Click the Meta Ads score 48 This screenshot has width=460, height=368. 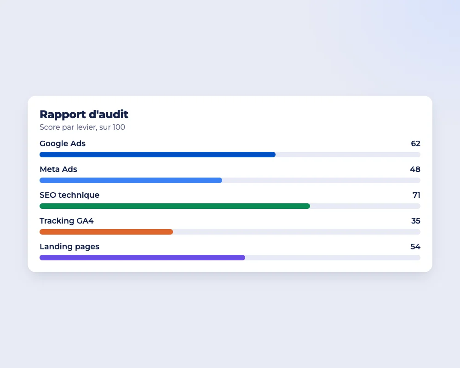pos(415,169)
